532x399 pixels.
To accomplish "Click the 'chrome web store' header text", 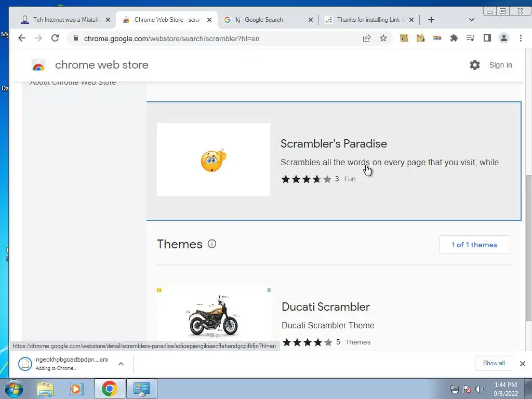I will click(x=102, y=65).
